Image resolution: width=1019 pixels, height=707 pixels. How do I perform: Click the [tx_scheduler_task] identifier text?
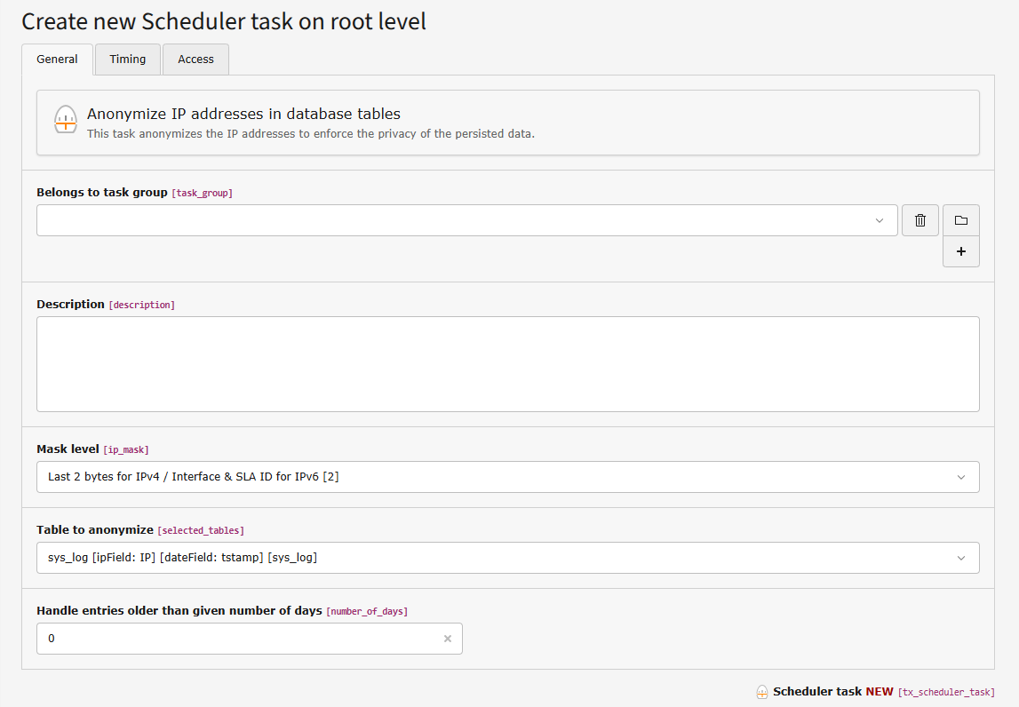[945, 692]
